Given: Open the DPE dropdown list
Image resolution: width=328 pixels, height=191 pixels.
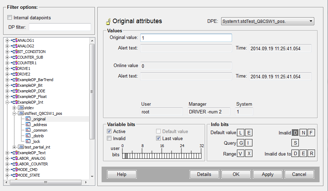Looking at the screenshot, I should click(x=310, y=21).
